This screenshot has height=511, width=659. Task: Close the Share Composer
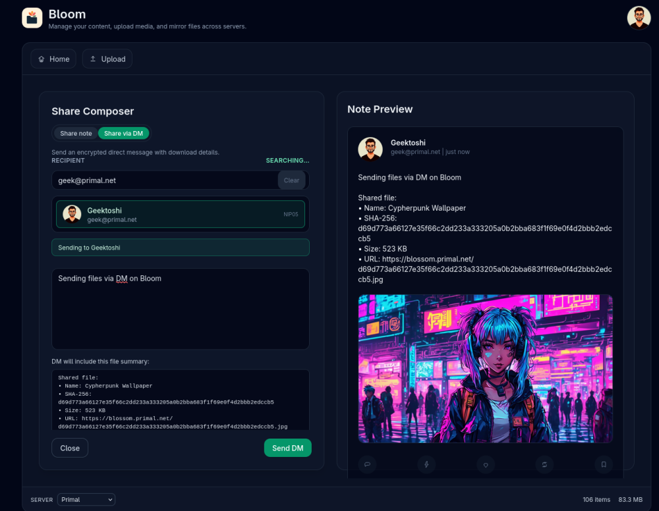point(70,448)
